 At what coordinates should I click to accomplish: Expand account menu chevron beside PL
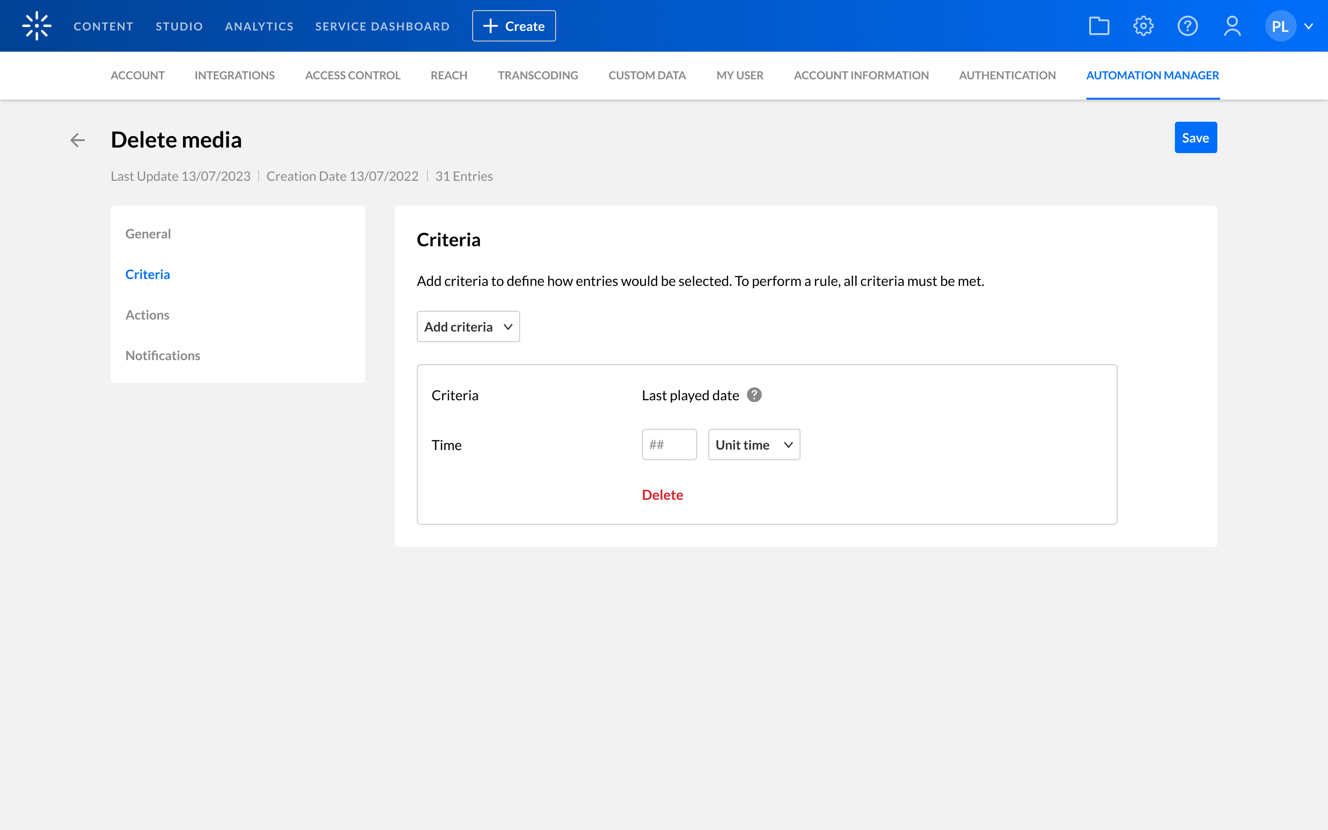(x=1309, y=26)
